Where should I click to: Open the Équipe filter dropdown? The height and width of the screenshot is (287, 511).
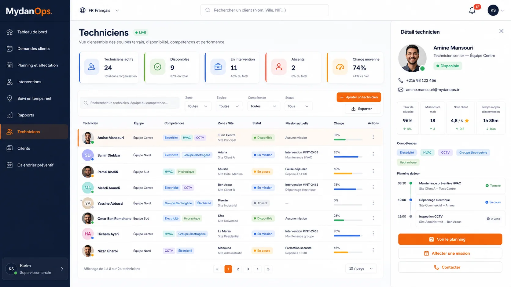point(229,106)
